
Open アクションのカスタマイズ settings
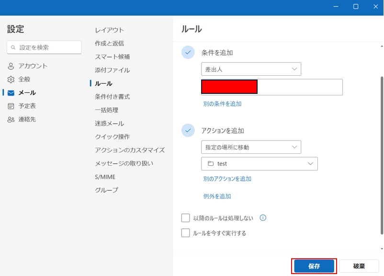(130, 150)
